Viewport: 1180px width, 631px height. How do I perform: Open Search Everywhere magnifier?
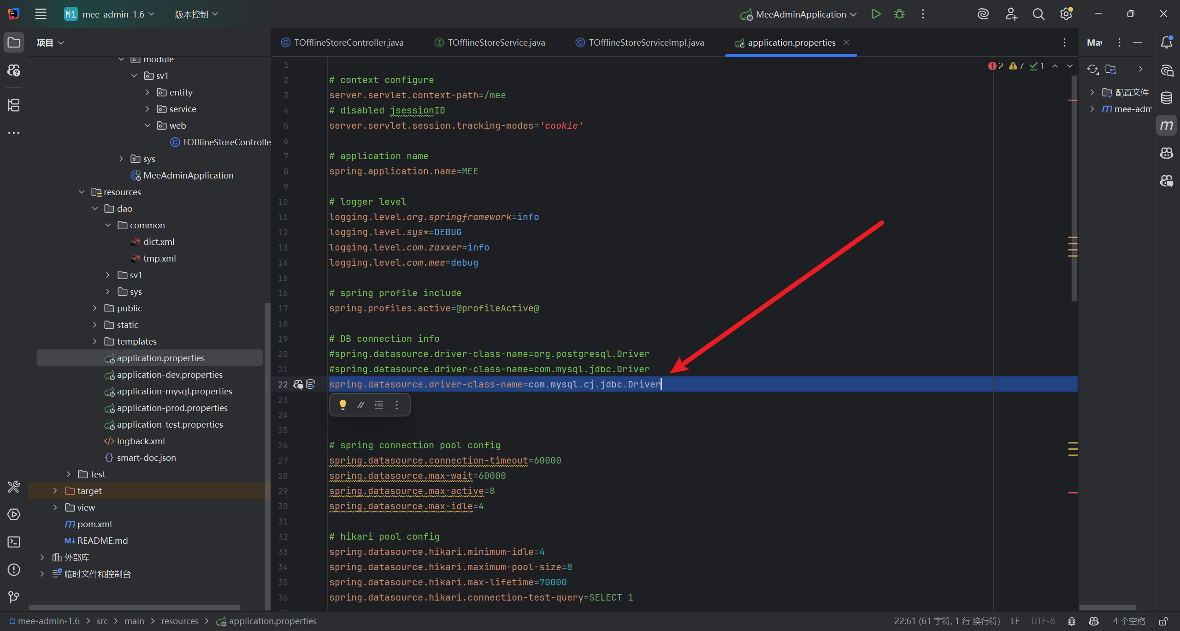coord(1038,14)
